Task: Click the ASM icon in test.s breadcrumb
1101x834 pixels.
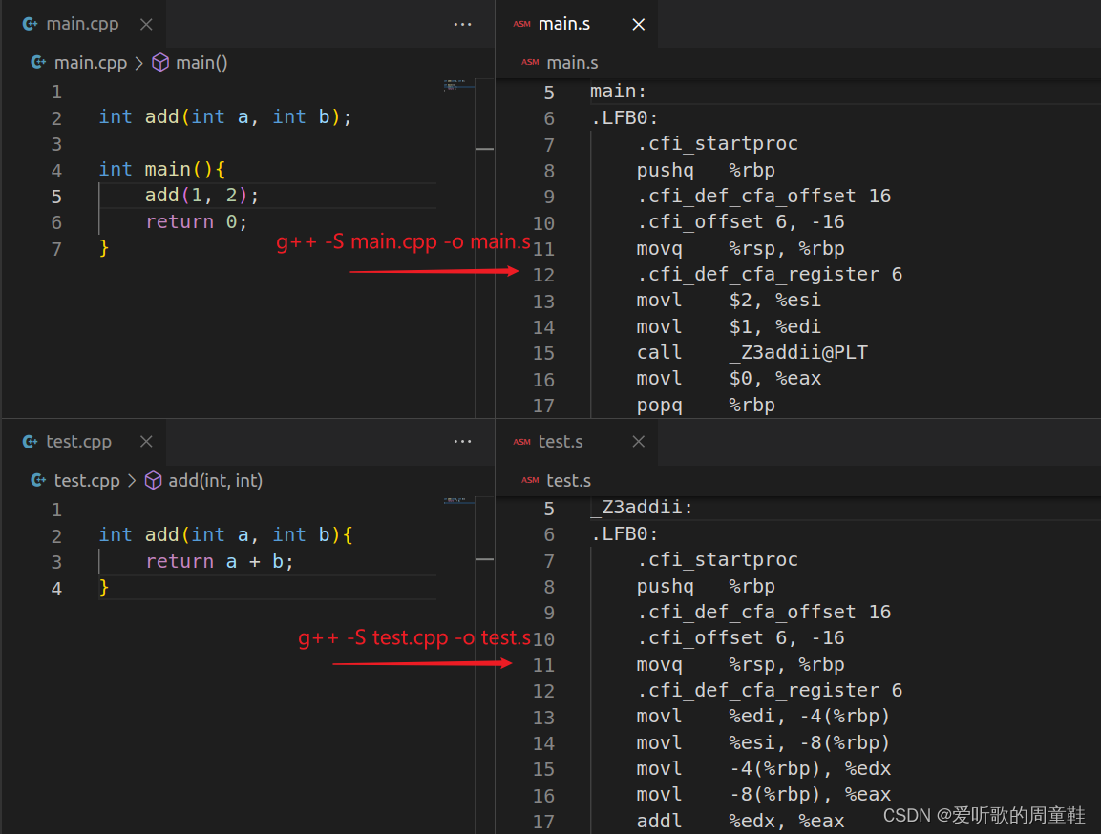Action: point(530,481)
